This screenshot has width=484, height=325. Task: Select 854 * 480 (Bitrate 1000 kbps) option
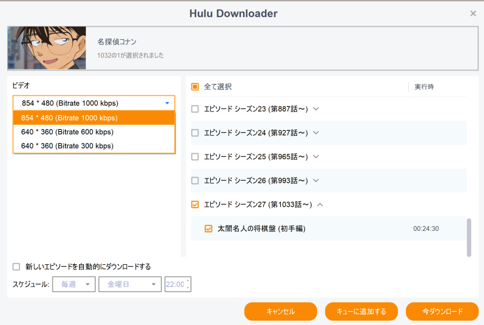pyautogui.click(x=94, y=118)
